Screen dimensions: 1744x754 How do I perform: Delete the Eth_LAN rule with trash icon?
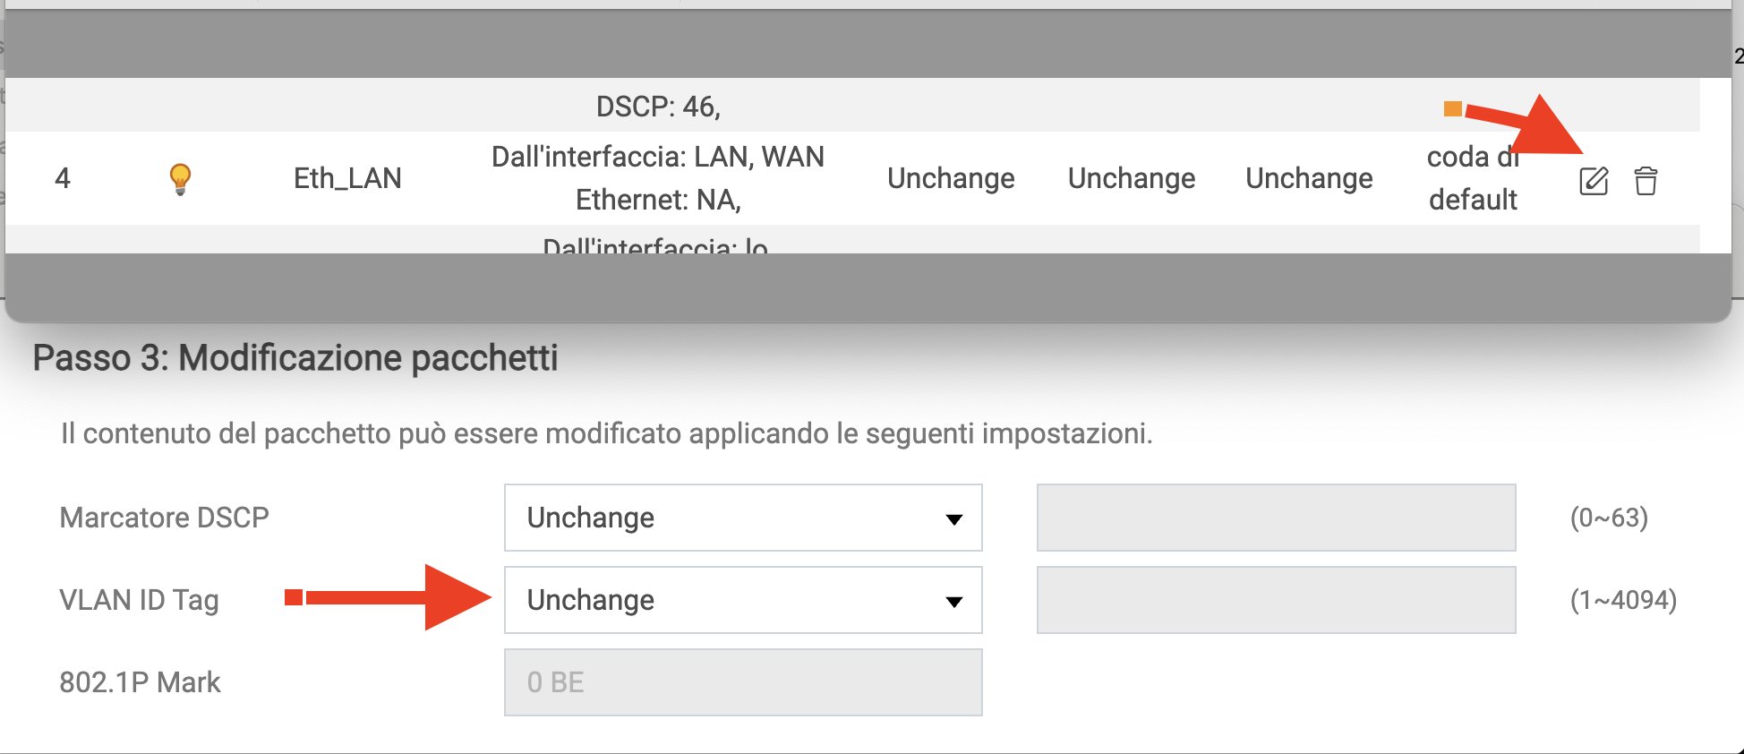click(x=1646, y=181)
